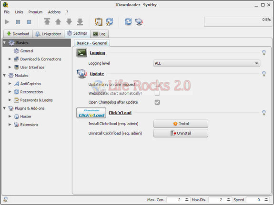Expand the AntiCaptcha node
274x205 pixels.
tap(10, 84)
